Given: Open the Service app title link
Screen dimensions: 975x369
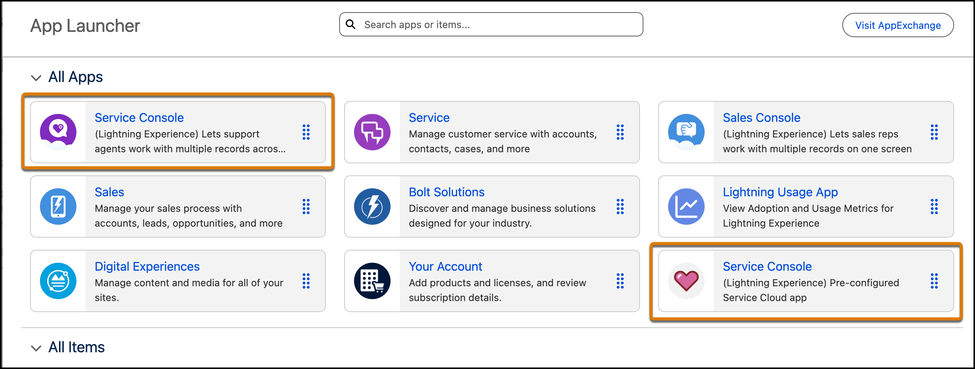Looking at the screenshot, I should [x=429, y=118].
